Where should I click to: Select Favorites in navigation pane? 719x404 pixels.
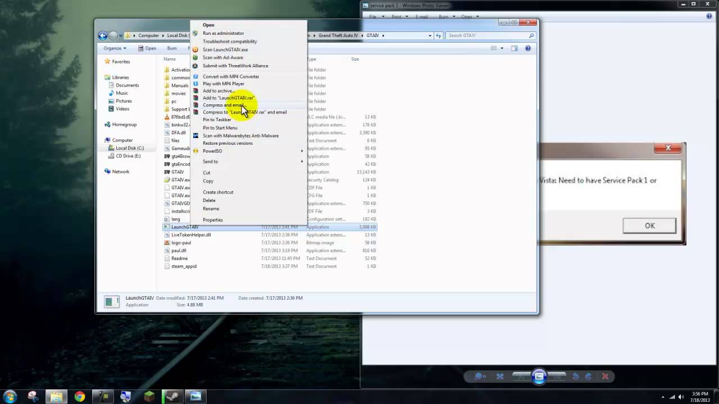(x=121, y=62)
